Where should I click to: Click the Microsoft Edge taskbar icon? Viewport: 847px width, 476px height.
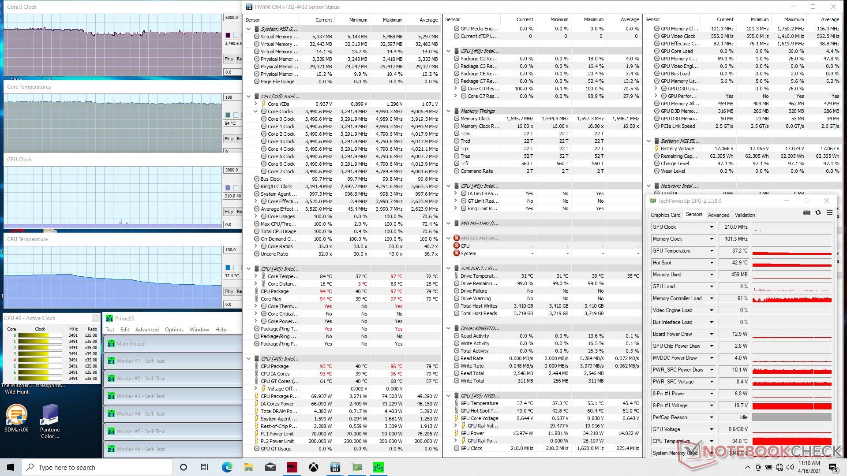tap(227, 467)
